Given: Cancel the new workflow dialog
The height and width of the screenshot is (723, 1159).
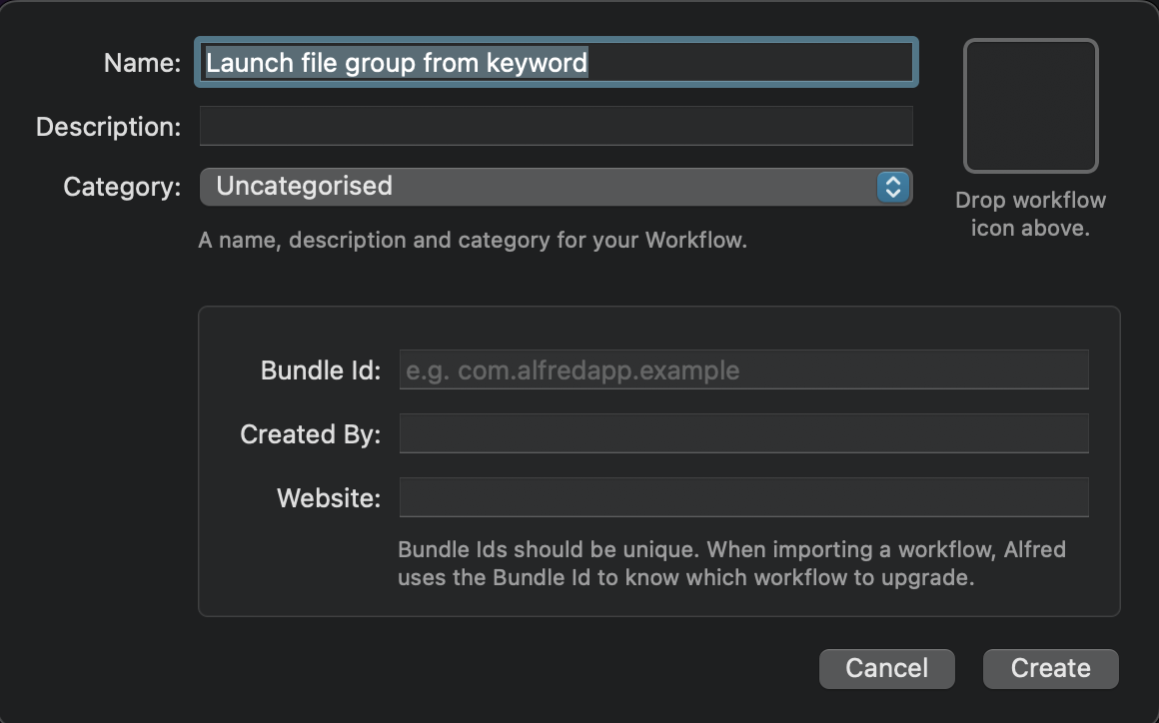Looking at the screenshot, I should coord(887,668).
